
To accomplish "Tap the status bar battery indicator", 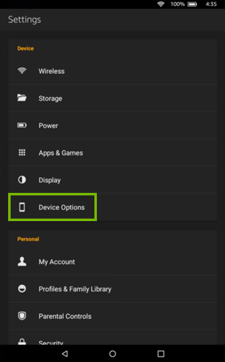I will pyautogui.click(x=192, y=4).
